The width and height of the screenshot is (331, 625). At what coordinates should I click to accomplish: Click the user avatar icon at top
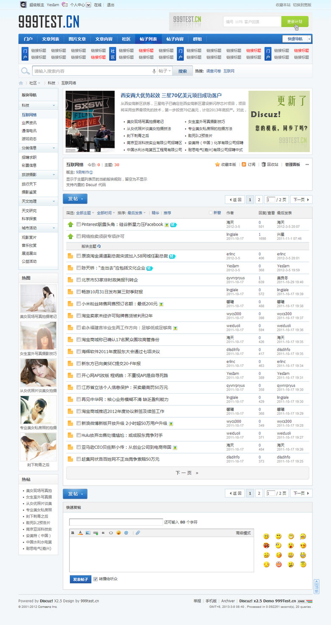coord(22,5)
